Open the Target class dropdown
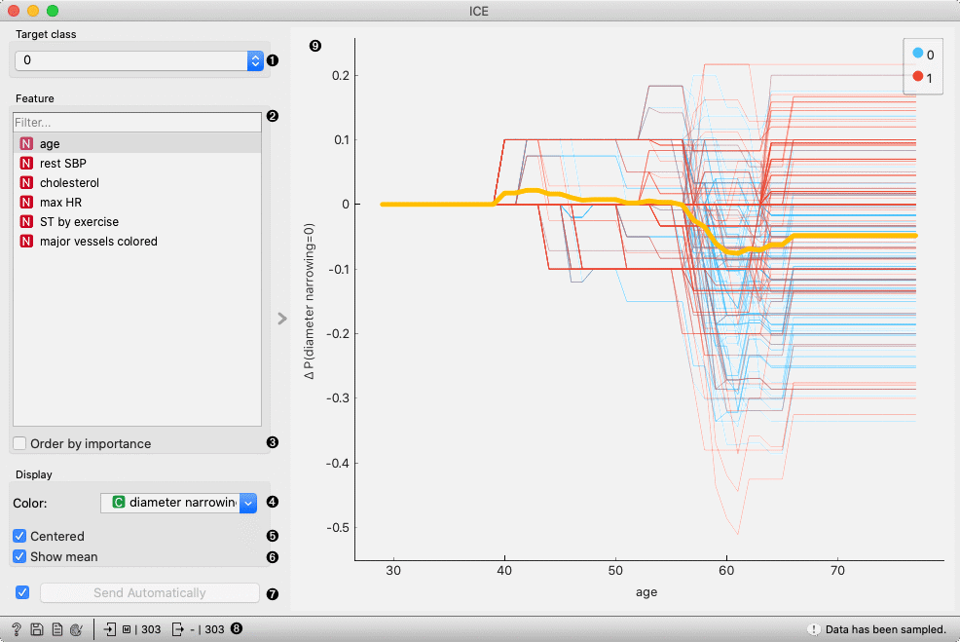 coord(254,59)
